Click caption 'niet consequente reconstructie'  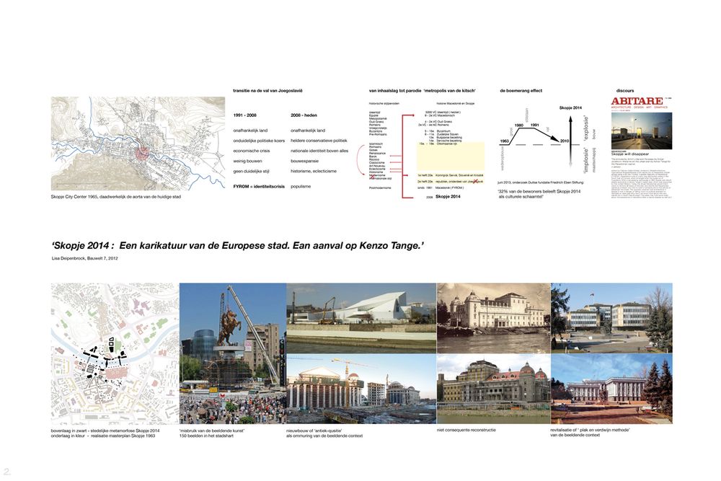tap(466, 430)
